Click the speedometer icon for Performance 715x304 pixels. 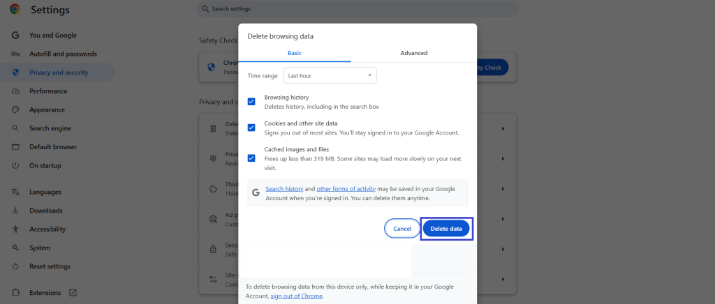(x=15, y=91)
